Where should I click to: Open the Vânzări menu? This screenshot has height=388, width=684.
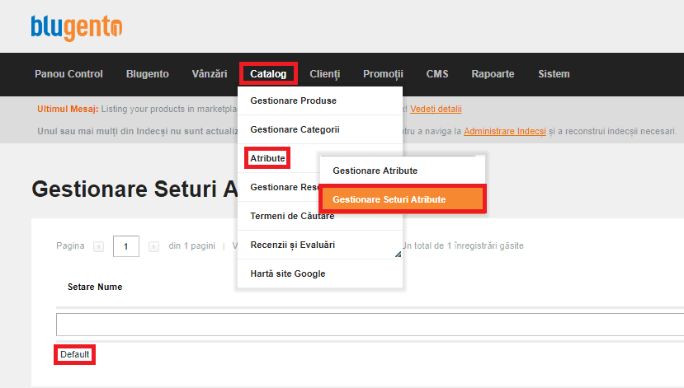point(210,74)
